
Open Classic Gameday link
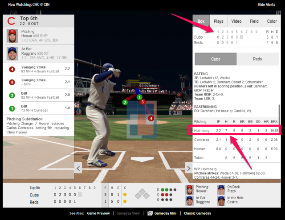197,213
